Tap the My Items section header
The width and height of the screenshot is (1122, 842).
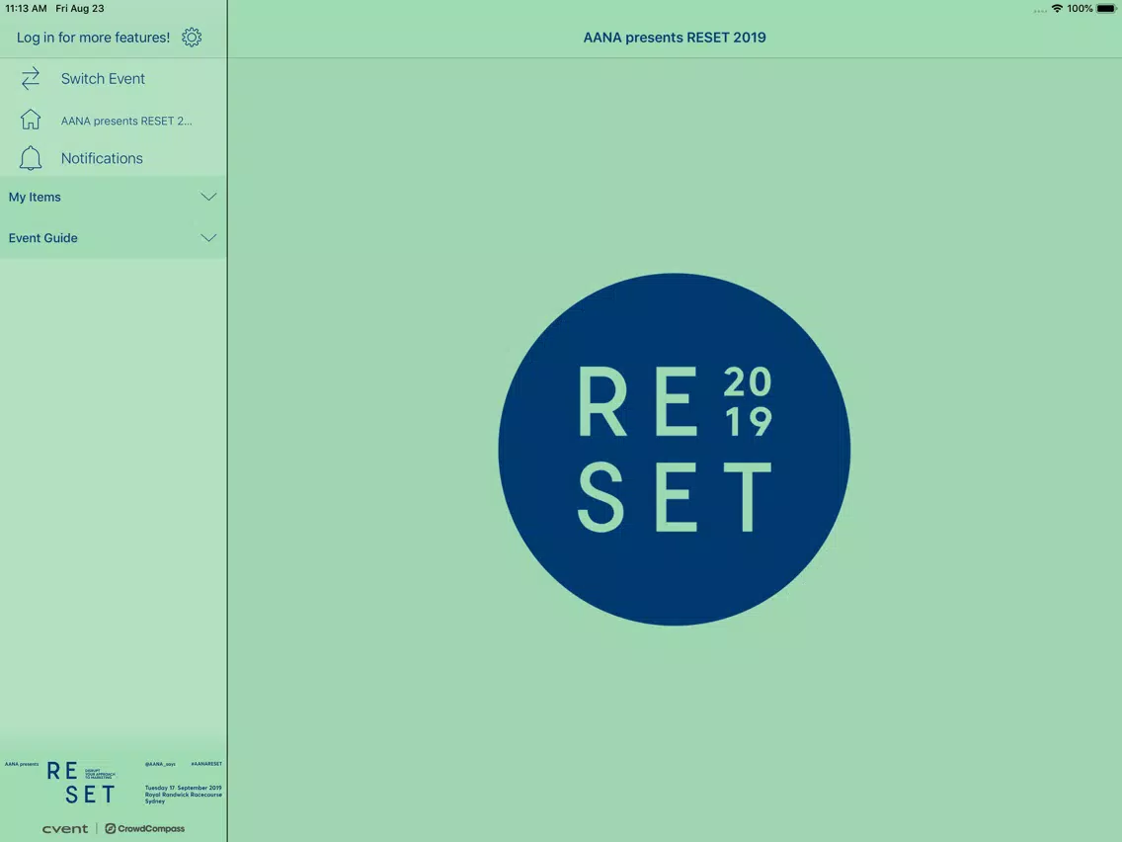tap(113, 197)
